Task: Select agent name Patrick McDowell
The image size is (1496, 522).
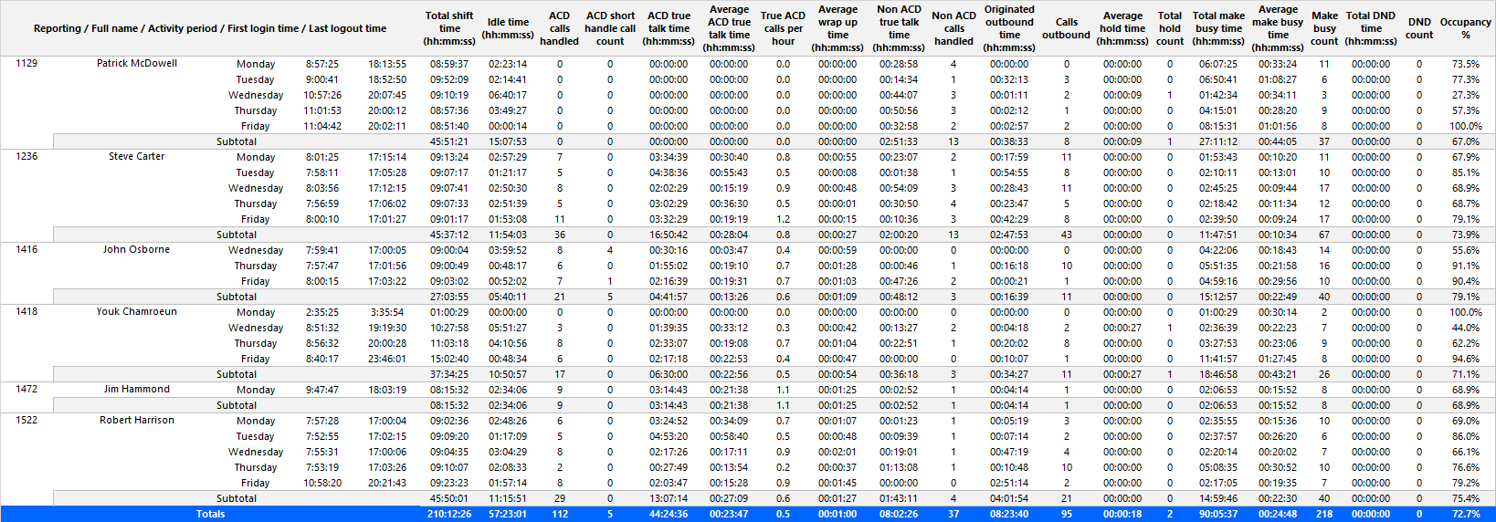Action: [137, 63]
